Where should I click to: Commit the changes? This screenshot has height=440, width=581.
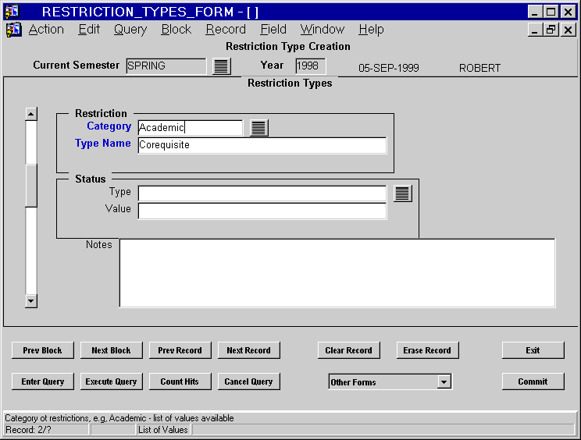pos(533,381)
